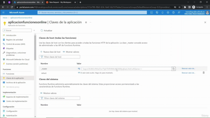Open Microsoft Defender for Cloud
Viewport: 210px width, 118px height.
[x=18, y=59]
